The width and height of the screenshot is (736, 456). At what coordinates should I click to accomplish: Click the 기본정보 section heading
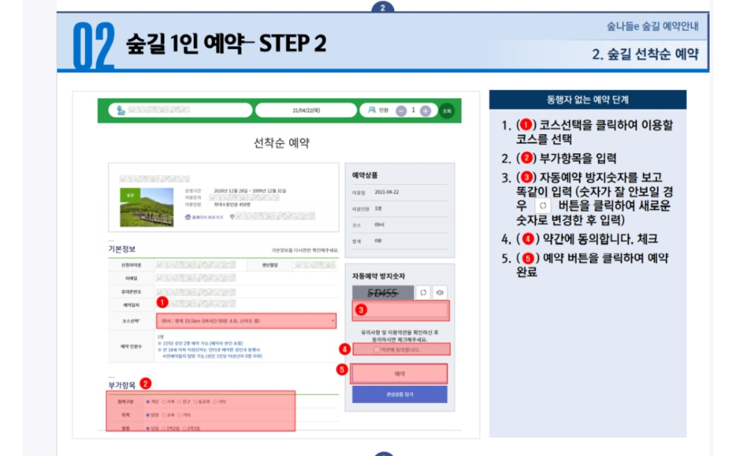122,249
